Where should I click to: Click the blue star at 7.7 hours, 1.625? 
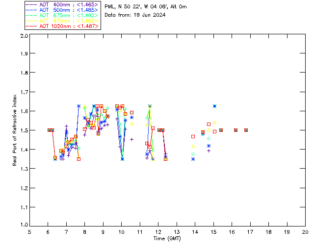pyautogui.click(x=78, y=106)
